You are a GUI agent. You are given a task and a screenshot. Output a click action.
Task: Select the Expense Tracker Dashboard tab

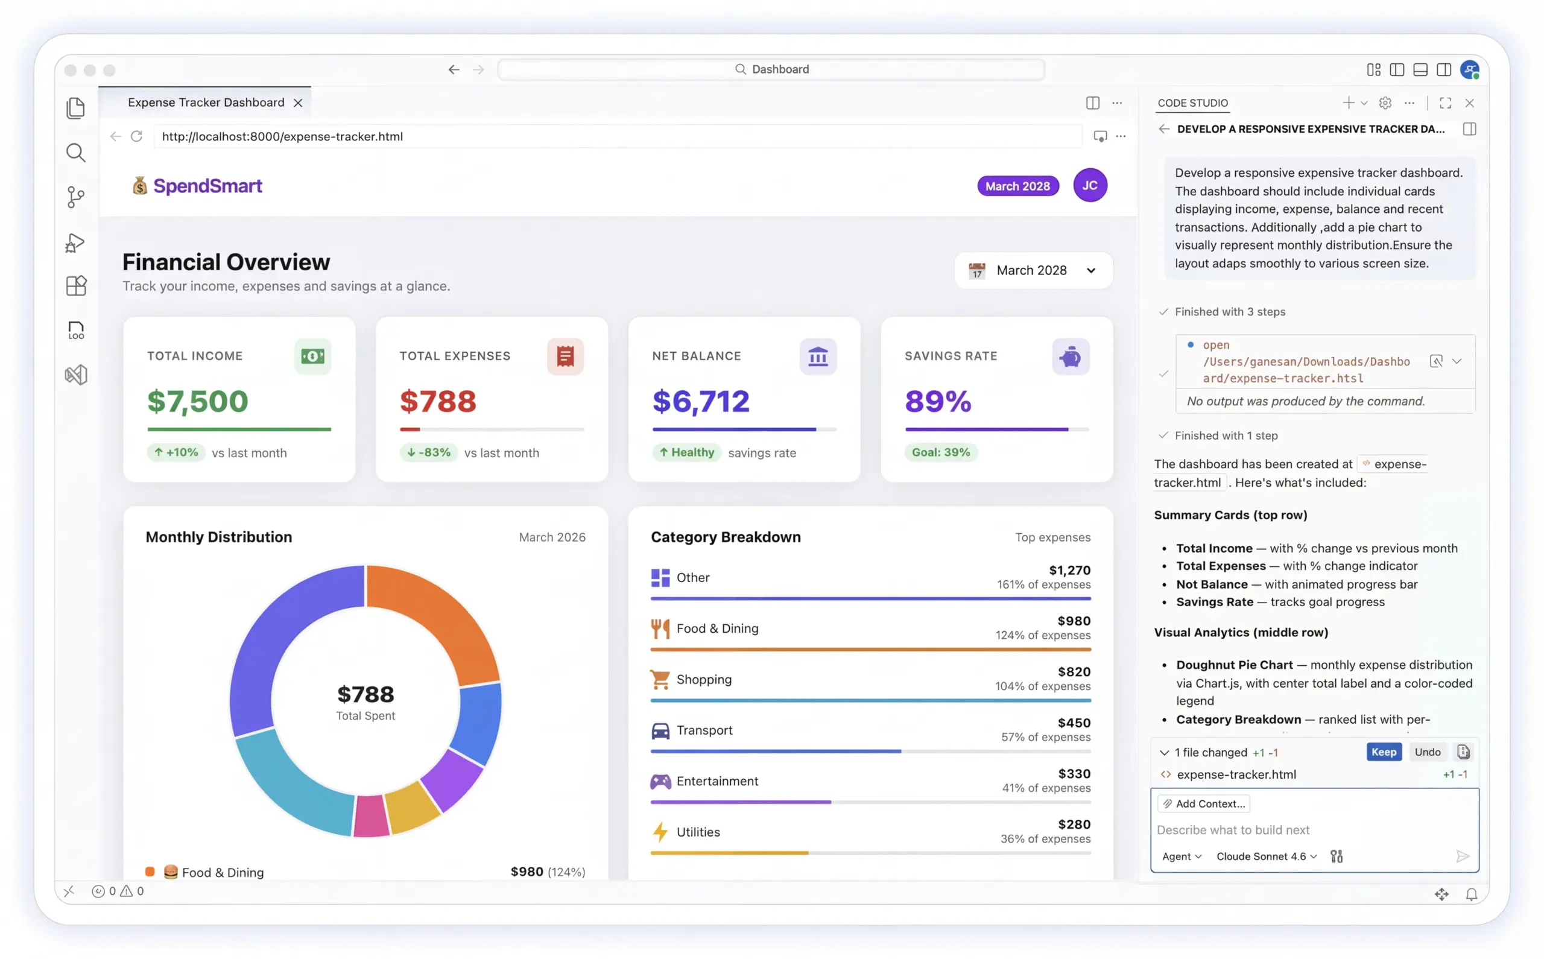coord(206,103)
